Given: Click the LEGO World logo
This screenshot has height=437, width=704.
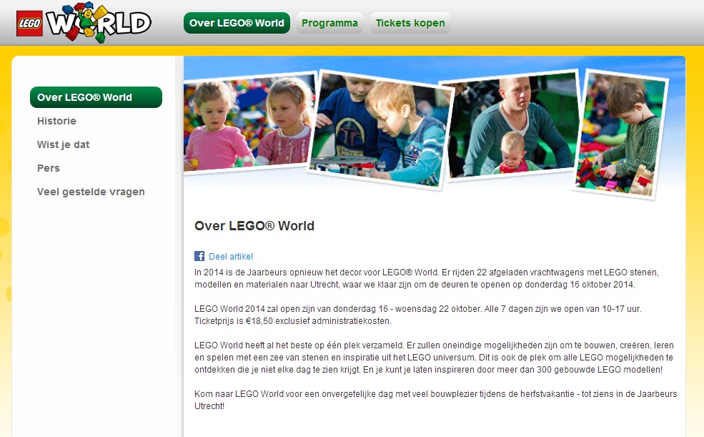Looking at the screenshot, I should 84,22.
